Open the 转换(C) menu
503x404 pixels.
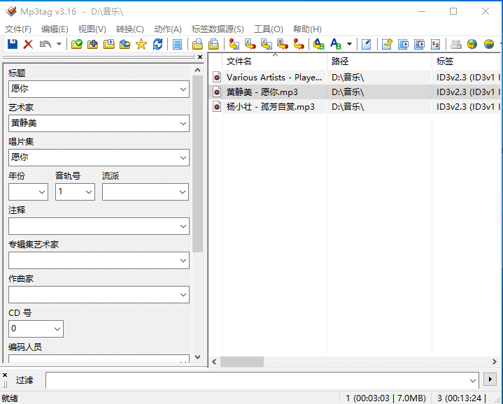[x=129, y=29]
